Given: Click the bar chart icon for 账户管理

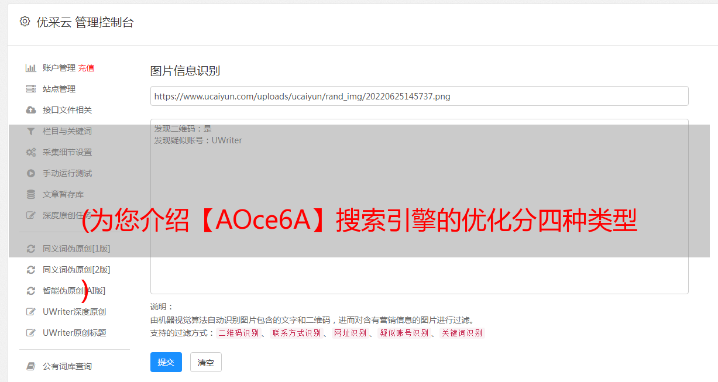Looking at the screenshot, I should click(x=31, y=68).
